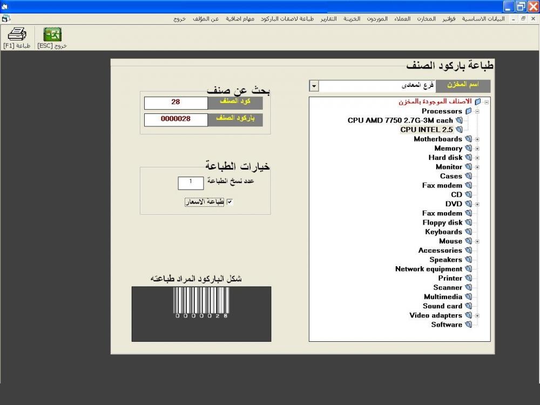Image resolution: width=540 pixels, height=405 pixels.
Task: Select 'CPU AMD 7750 2.7G-3M cach' row text
Action: [x=400, y=120]
